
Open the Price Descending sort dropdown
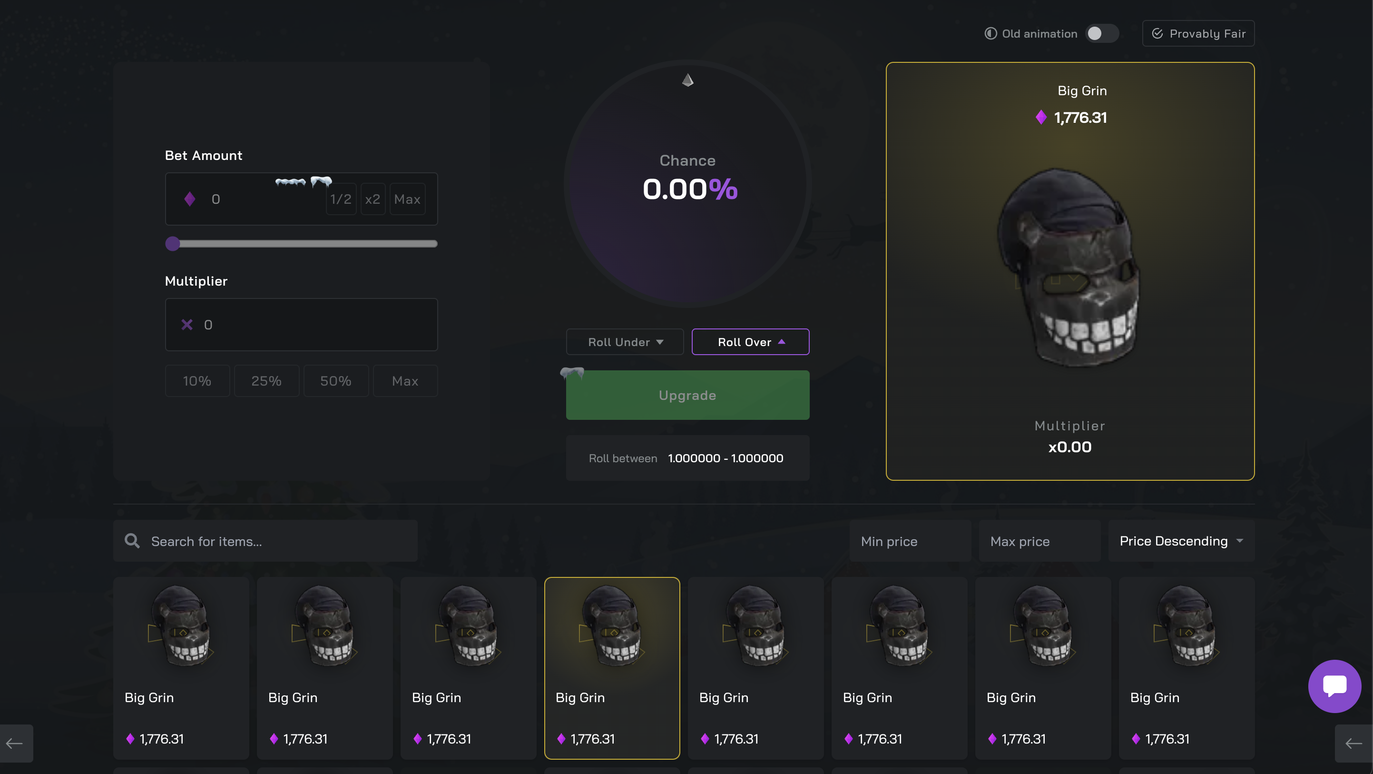tap(1181, 541)
